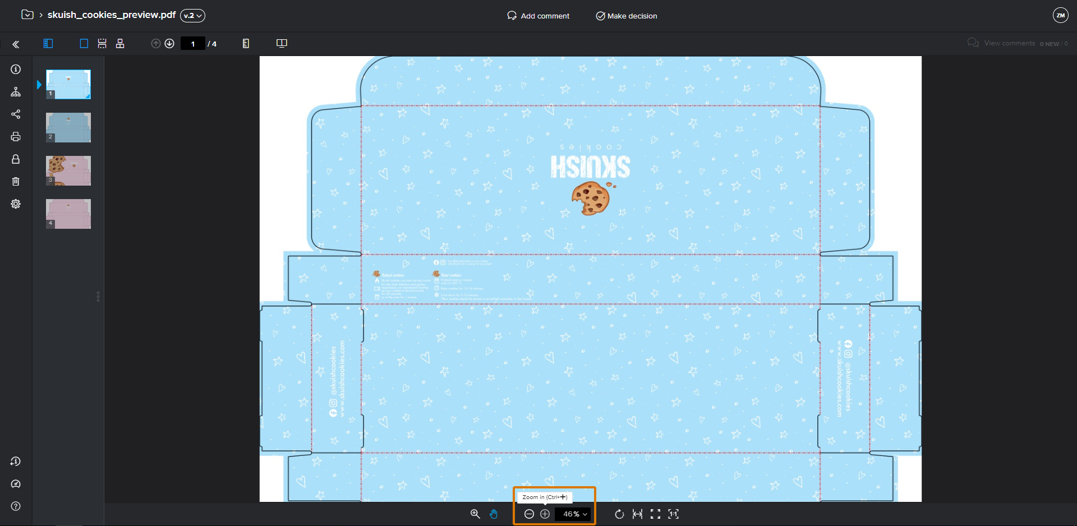Select the third page layout icon
Viewport: 1077px width, 526px height.
click(x=120, y=44)
